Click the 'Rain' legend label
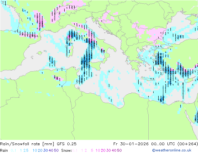Viewport: 198px width, 153px height. [x=4, y=151]
